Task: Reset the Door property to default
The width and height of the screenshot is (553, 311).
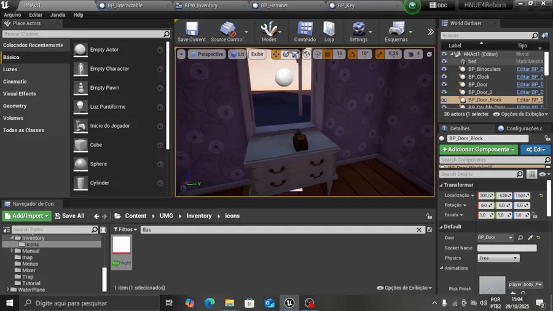Action: pyautogui.click(x=538, y=238)
